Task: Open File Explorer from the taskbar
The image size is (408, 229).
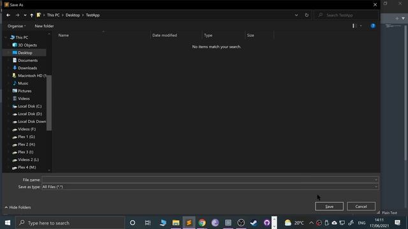Action: 176,223
